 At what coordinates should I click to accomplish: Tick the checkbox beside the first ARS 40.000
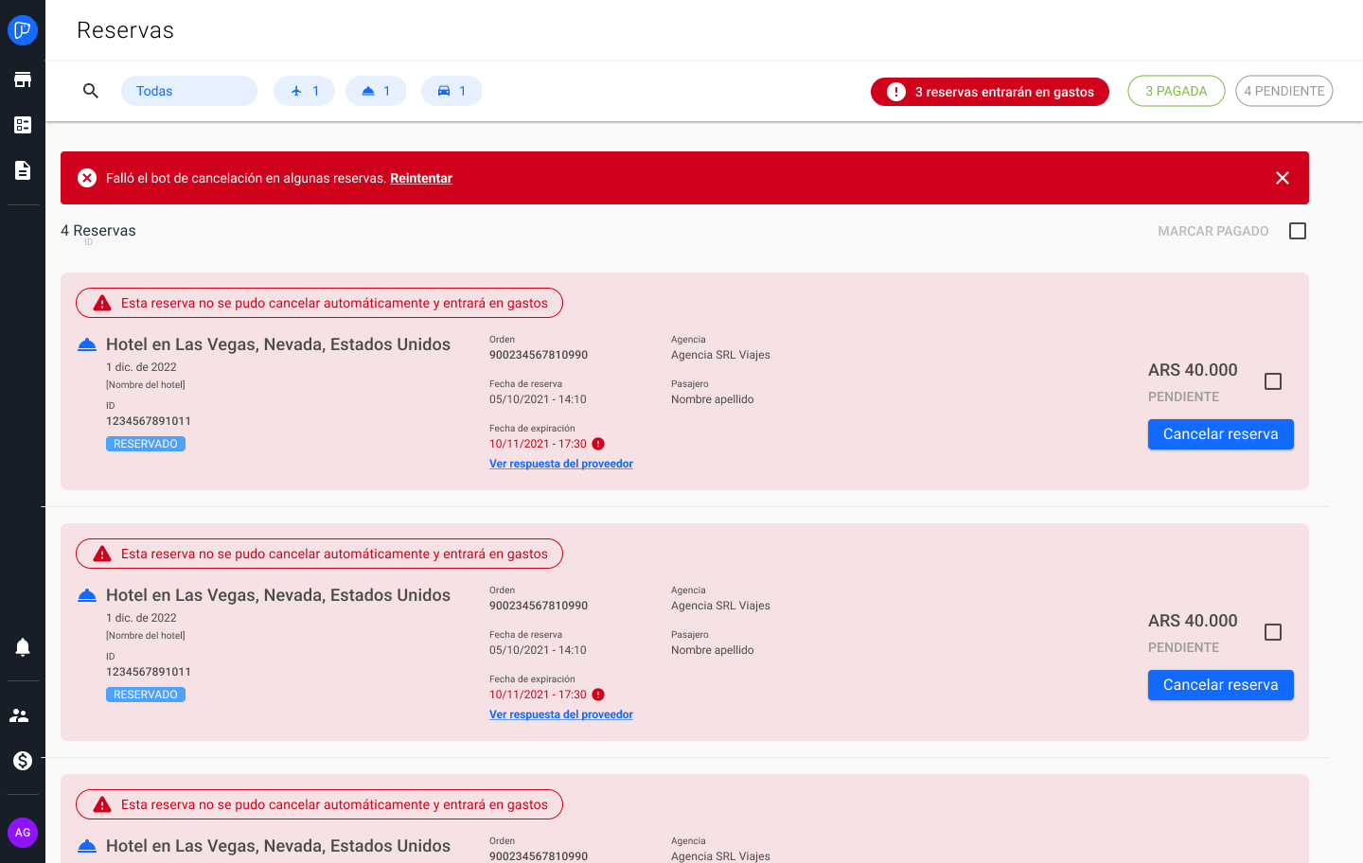(1273, 380)
